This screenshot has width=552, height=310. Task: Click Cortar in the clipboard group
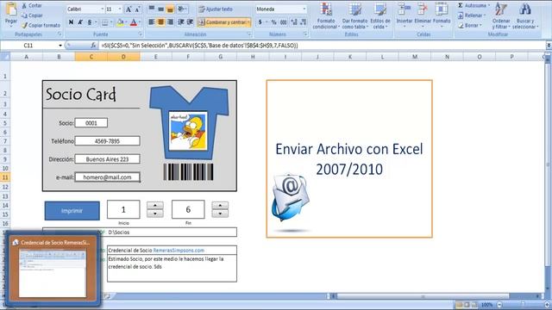pos(31,6)
